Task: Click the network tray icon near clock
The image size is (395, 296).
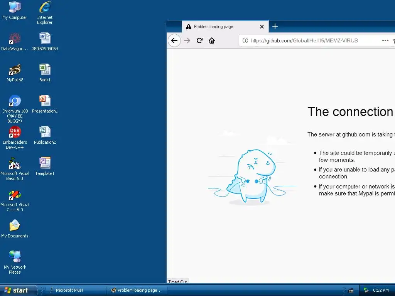Action: click(366, 290)
